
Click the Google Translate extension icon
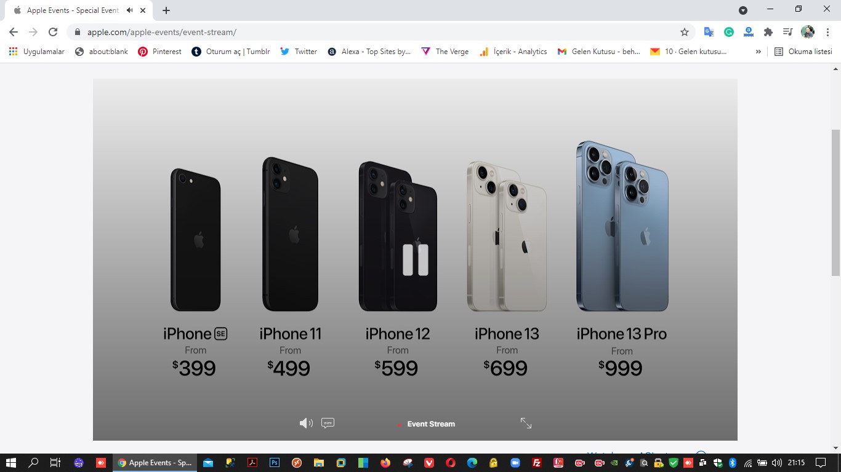(x=709, y=32)
